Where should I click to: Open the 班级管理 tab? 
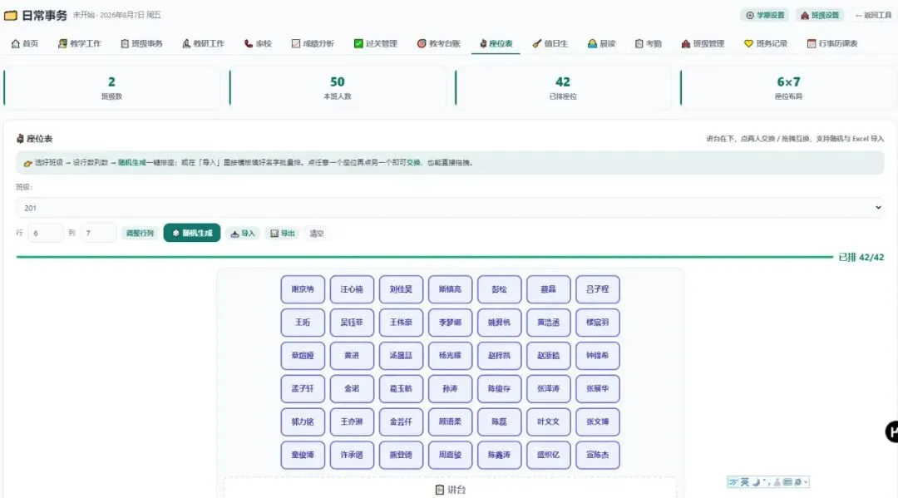pos(703,43)
